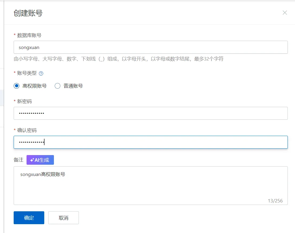The height and width of the screenshot is (233, 295).
Task: Focus the 备注 remarks text area
Action: pyautogui.click(x=150, y=187)
